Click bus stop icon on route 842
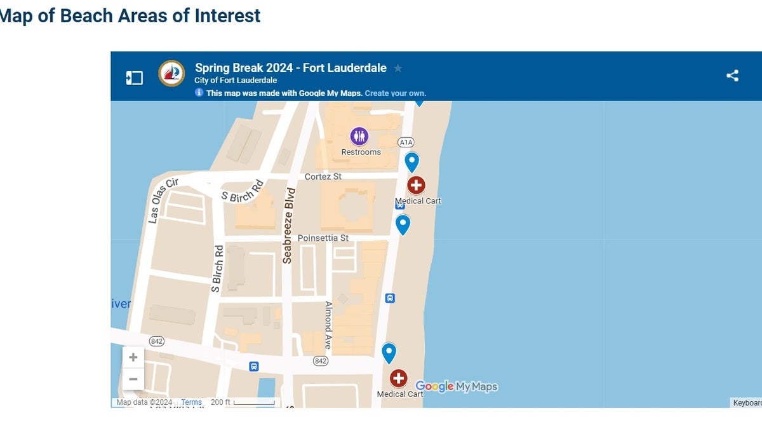 (x=253, y=366)
